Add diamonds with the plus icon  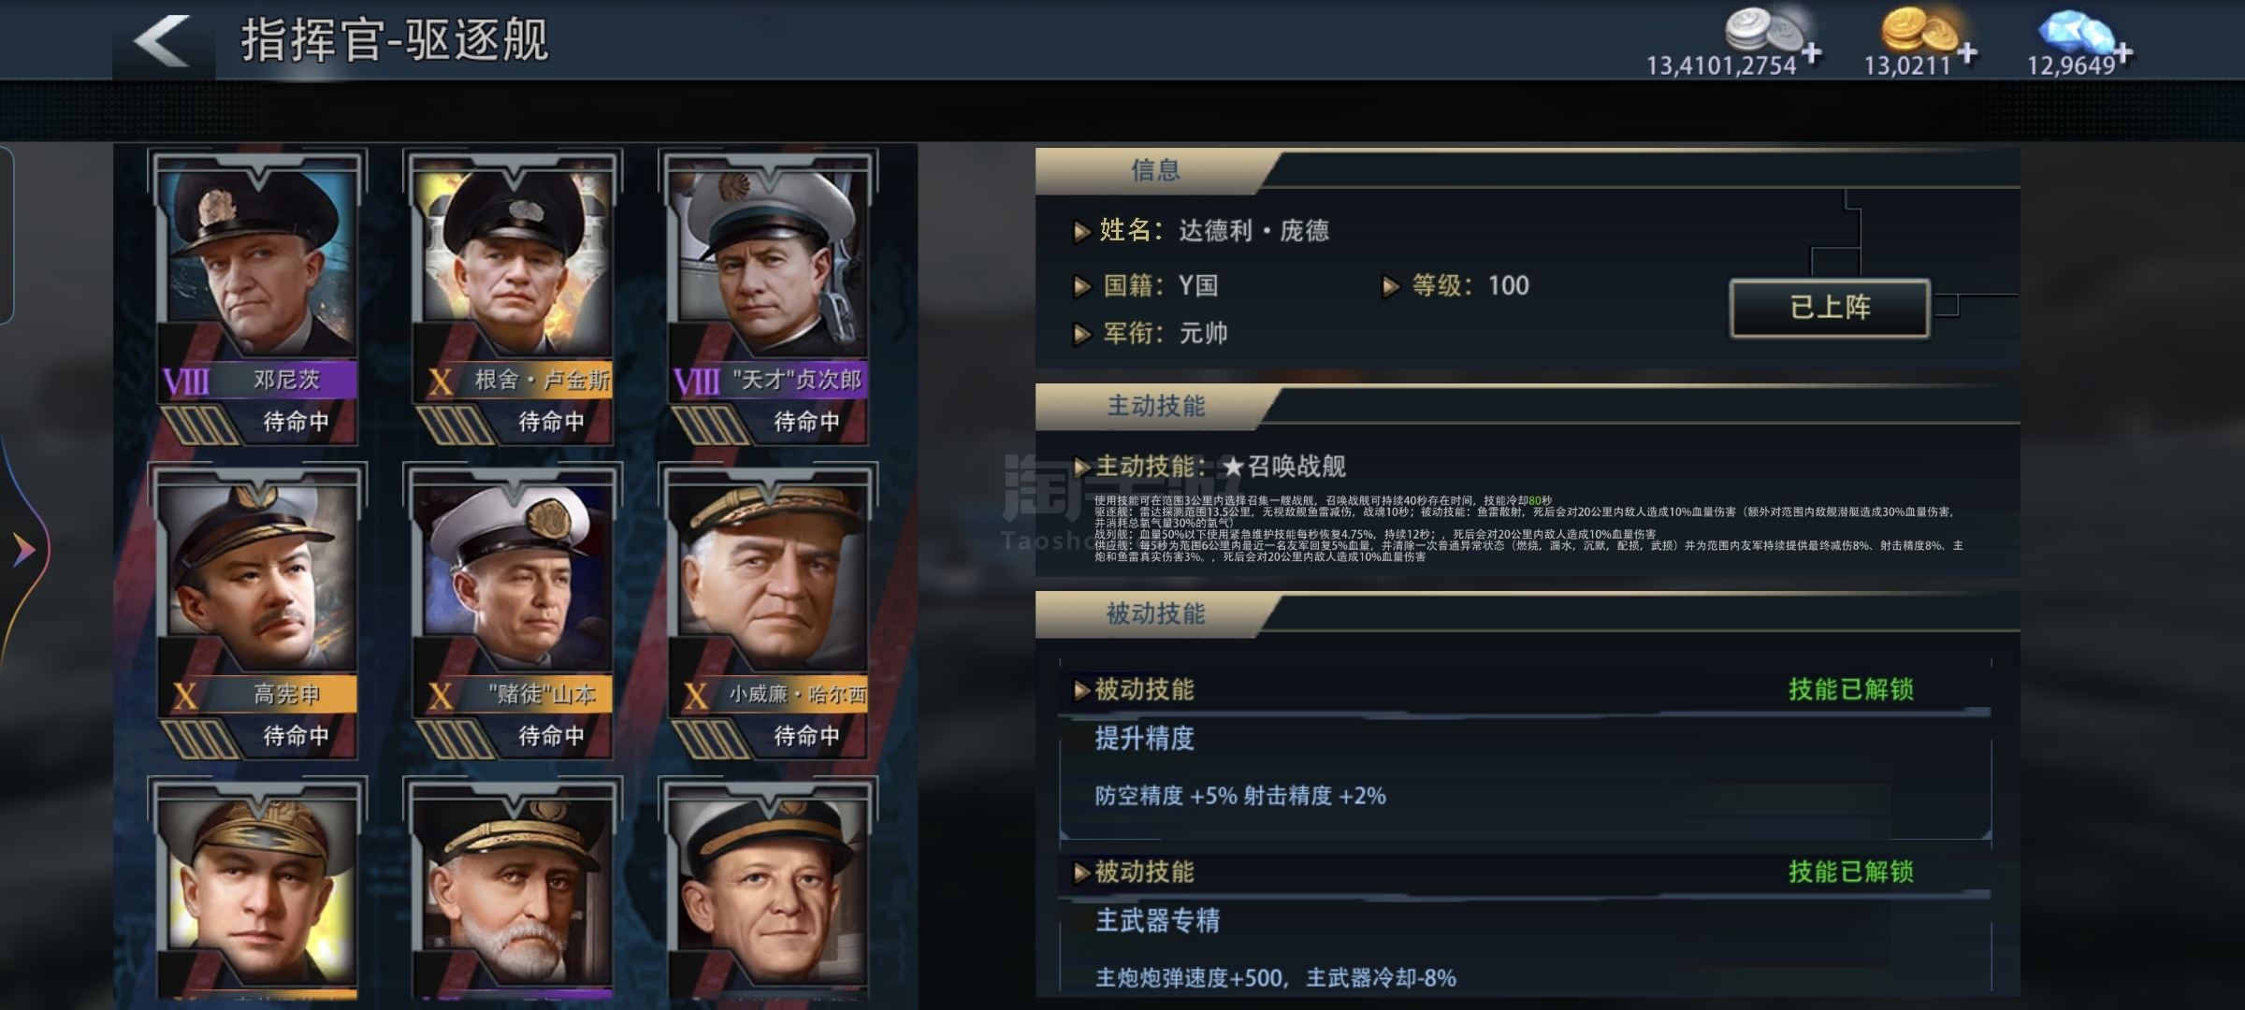click(x=2123, y=52)
